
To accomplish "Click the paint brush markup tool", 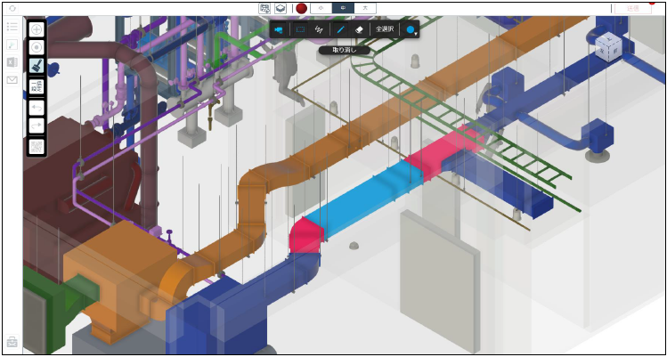I will click(x=37, y=66).
